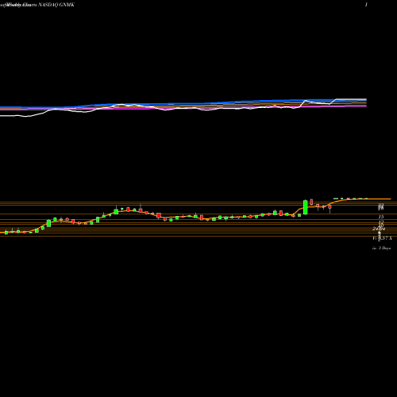Image resolution: width=397 pixels, height=397 pixels.
Task: Click the '2 Days' text label
Action: pyautogui.click(x=384, y=248)
